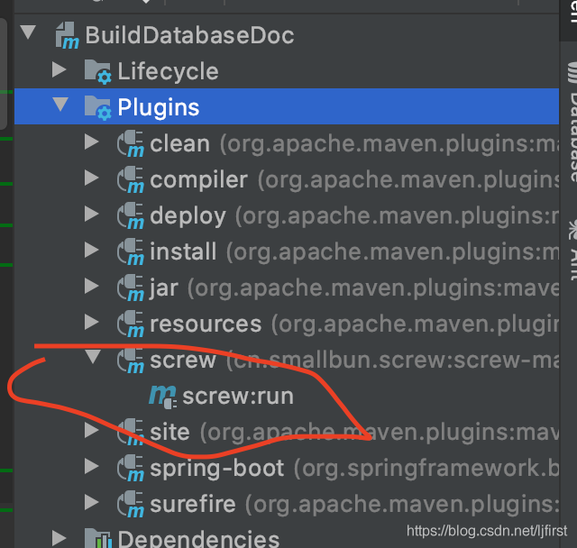Click the surefire plugin icon
Viewport: 577px width, 548px height.
click(131, 505)
